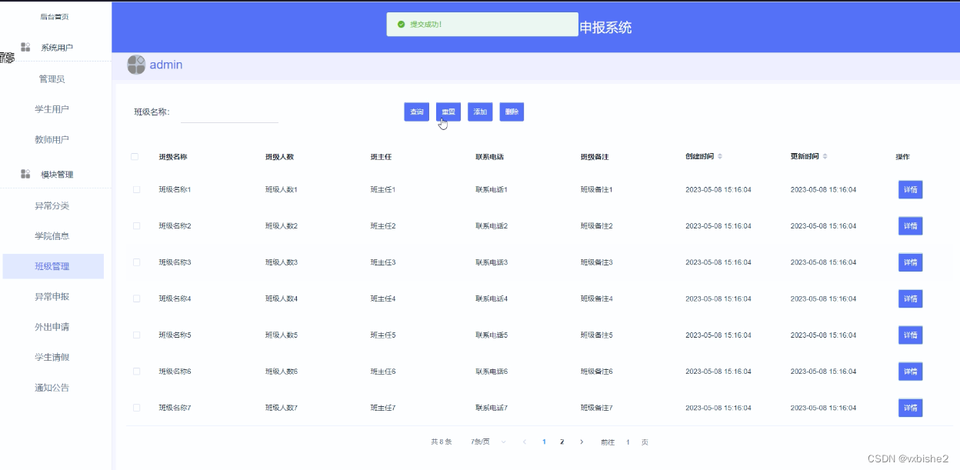The height and width of the screenshot is (470, 960).
Task: Click cell 班级人数3
Action: (281, 262)
